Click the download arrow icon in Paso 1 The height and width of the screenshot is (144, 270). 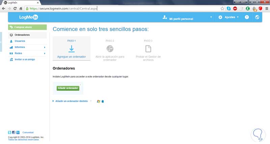[x=72, y=49]
